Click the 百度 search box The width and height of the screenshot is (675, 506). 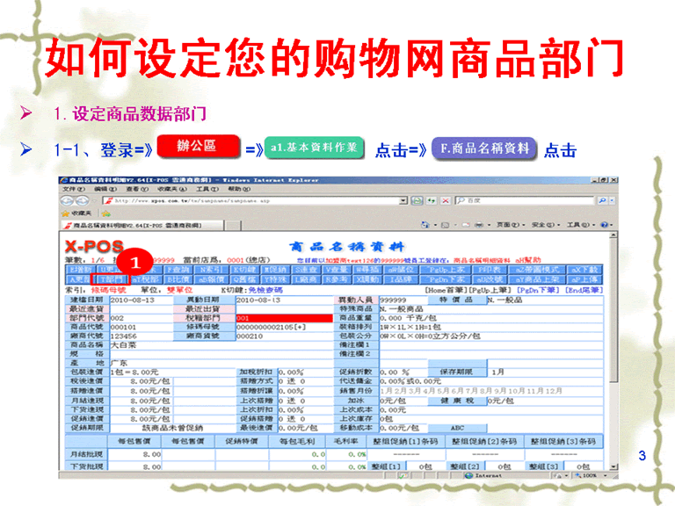point(526,200)
